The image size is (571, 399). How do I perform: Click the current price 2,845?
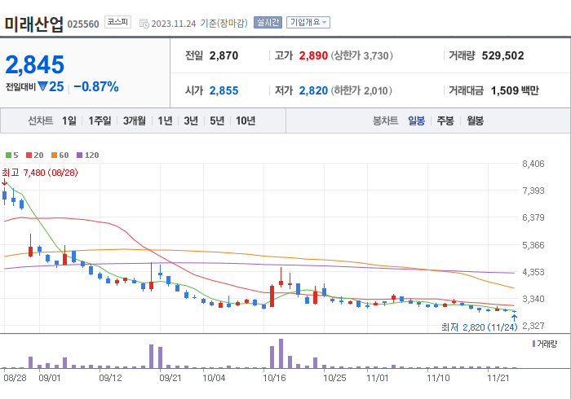35,64
